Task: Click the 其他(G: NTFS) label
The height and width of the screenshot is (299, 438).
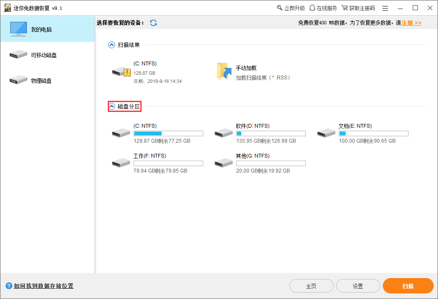Action: click(253, 155)
